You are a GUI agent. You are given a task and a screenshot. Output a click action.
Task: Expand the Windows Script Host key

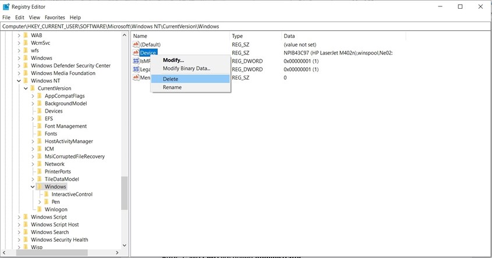(19, 224)
